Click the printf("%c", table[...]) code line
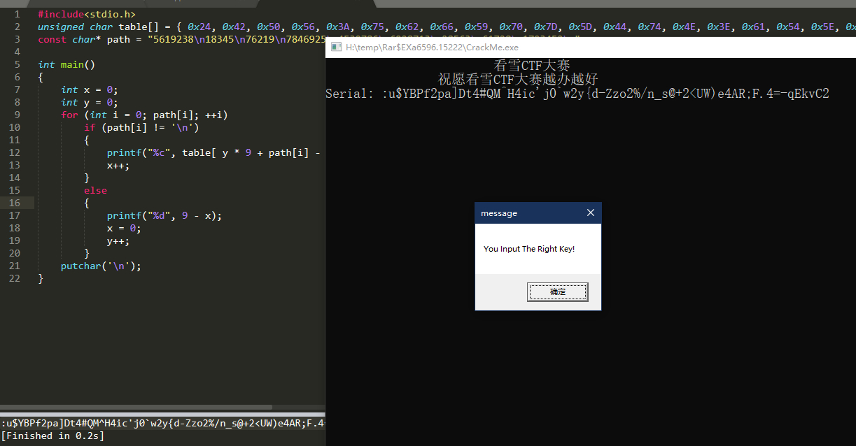Image resolution: width=856 pixels, height=446 pixels. point(213,152)
